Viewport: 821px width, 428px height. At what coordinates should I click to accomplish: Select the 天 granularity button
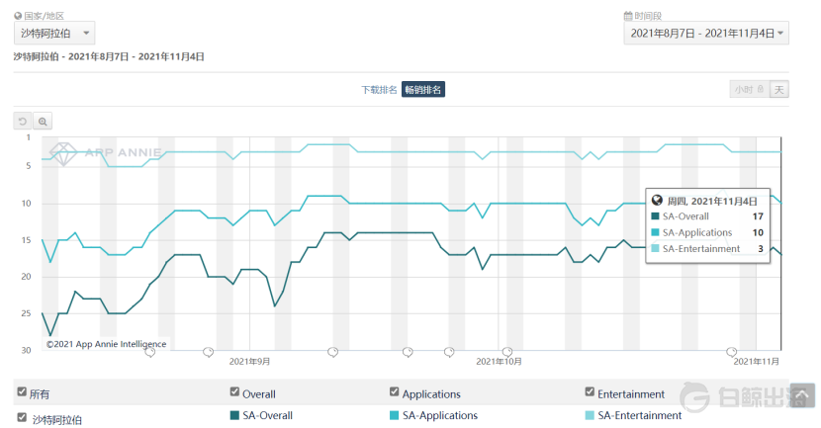click(779, 89)
